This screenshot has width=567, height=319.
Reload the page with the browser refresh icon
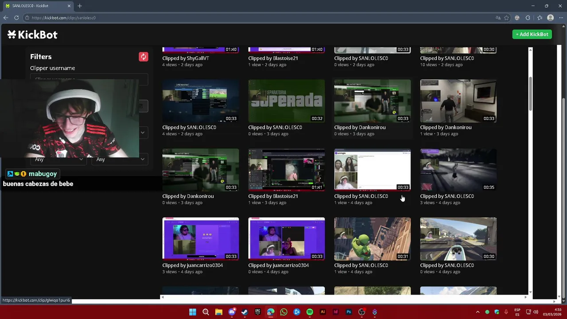pyautogui.click(x=16, y=18)
